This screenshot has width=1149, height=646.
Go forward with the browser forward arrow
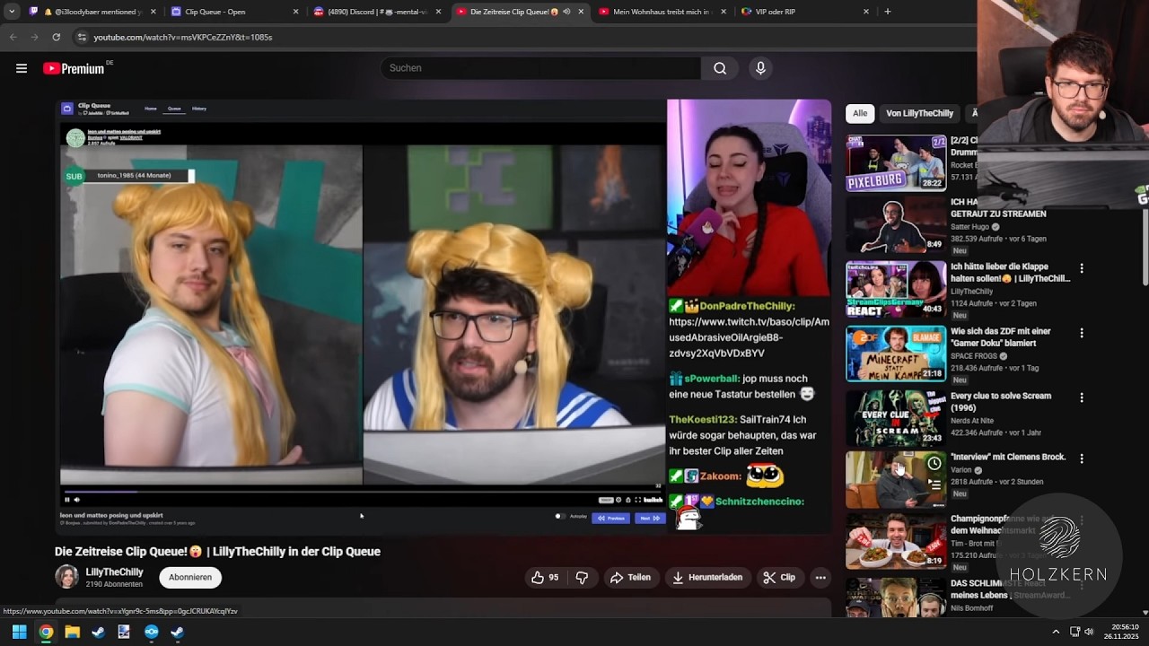[34, 37]
